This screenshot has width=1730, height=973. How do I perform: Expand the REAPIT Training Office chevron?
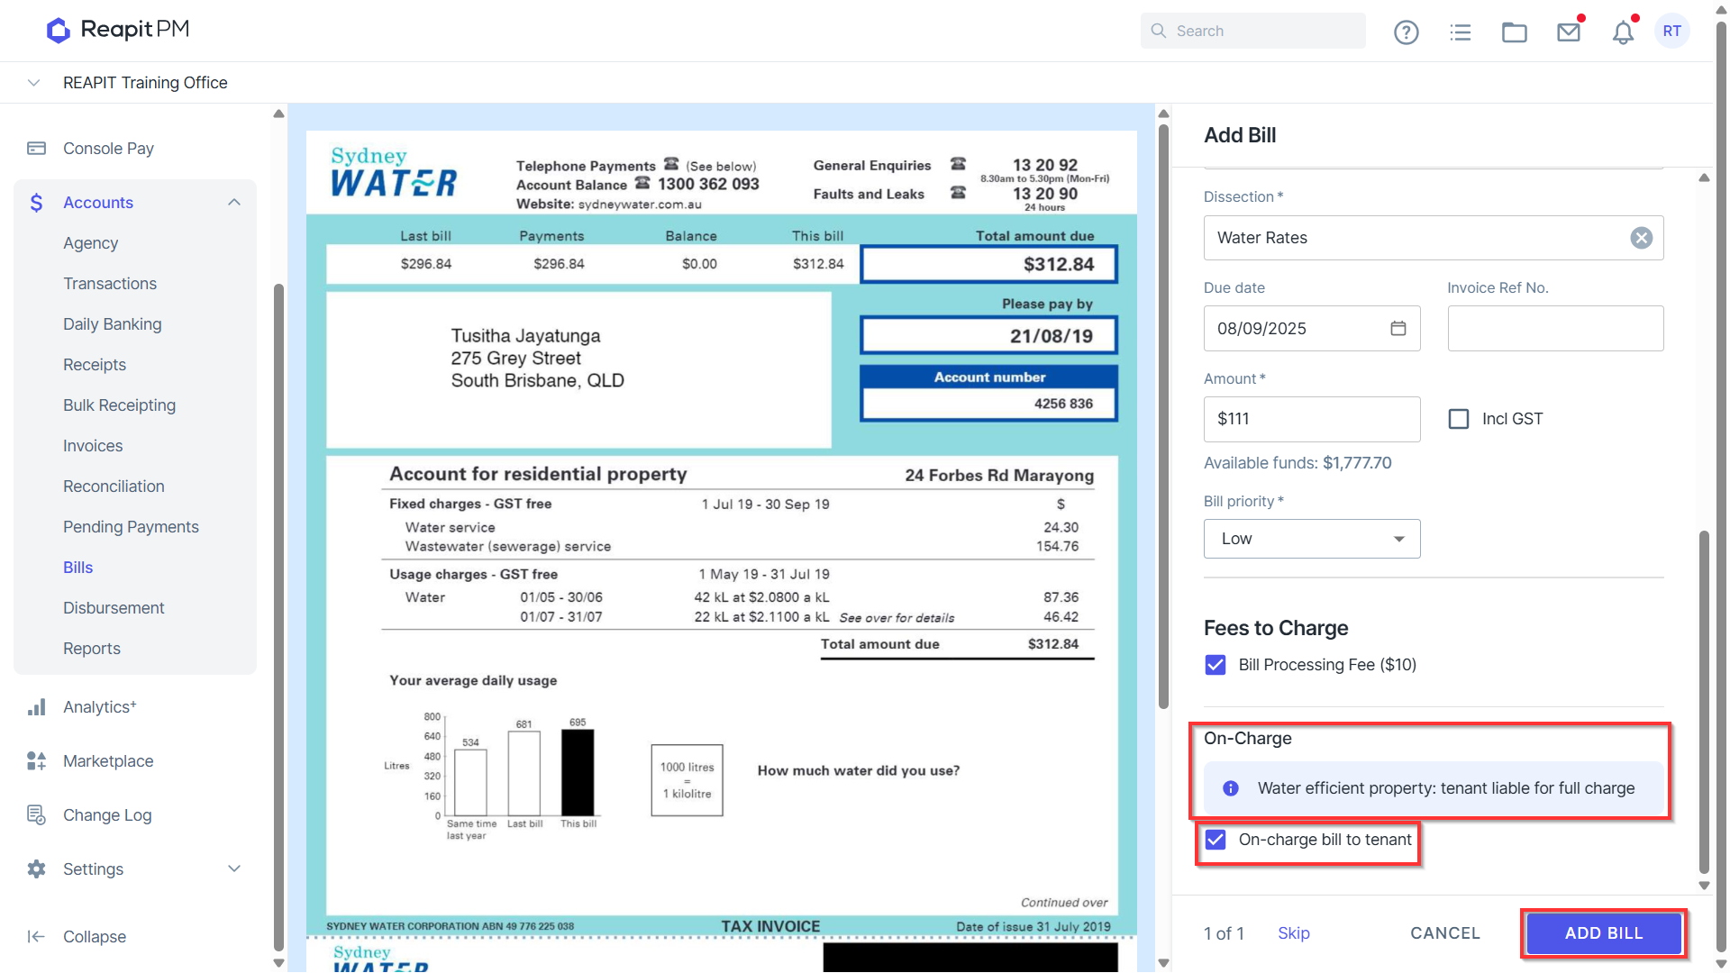tap(33, 83)
